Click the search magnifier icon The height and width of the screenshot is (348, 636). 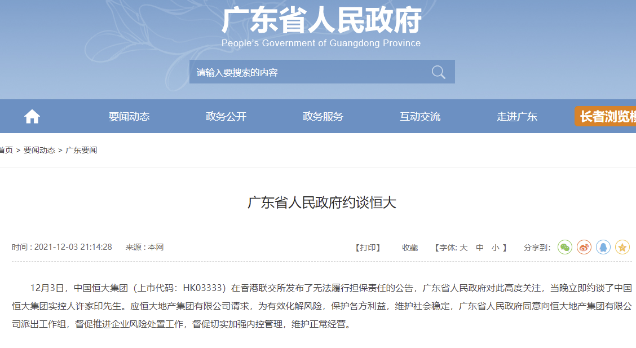coord(439,72)
